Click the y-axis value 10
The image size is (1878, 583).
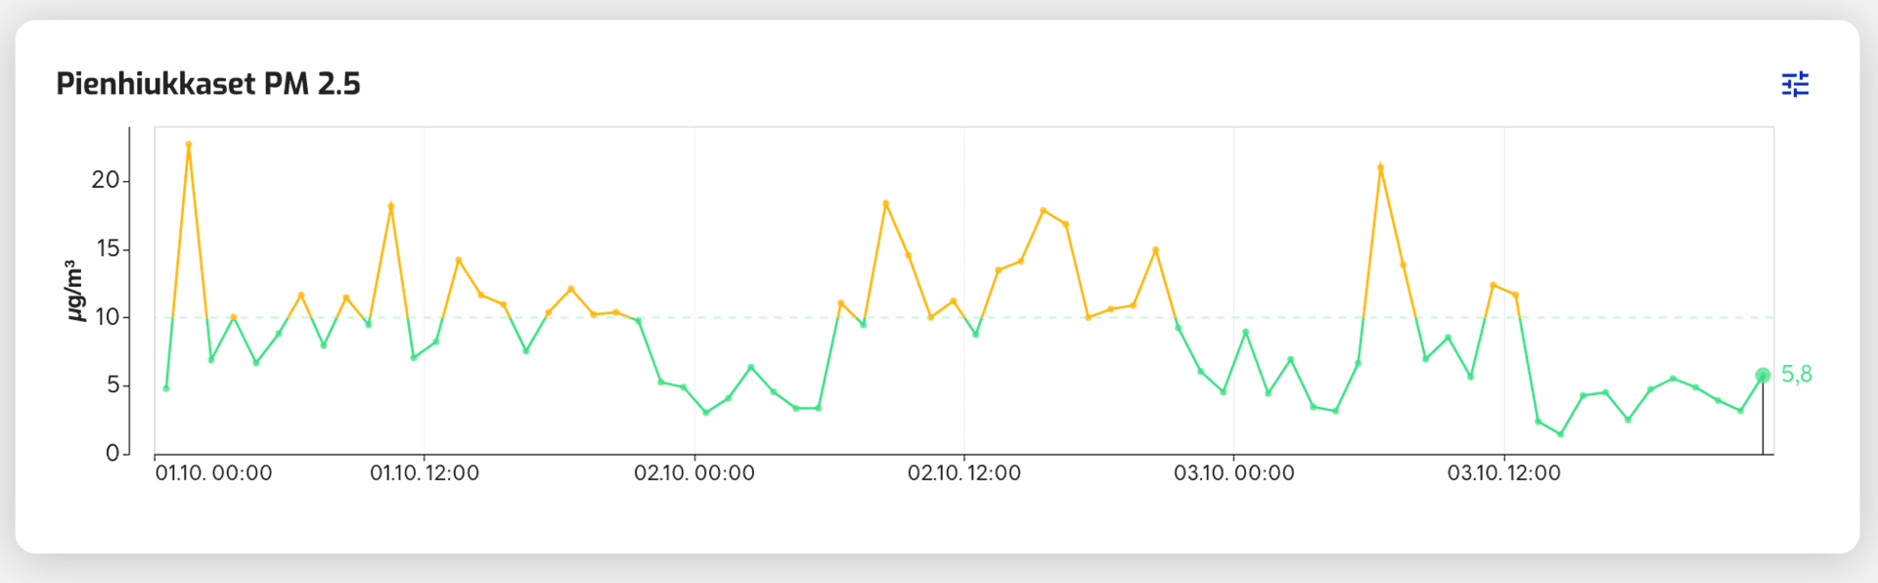click(x=107, y=317)
